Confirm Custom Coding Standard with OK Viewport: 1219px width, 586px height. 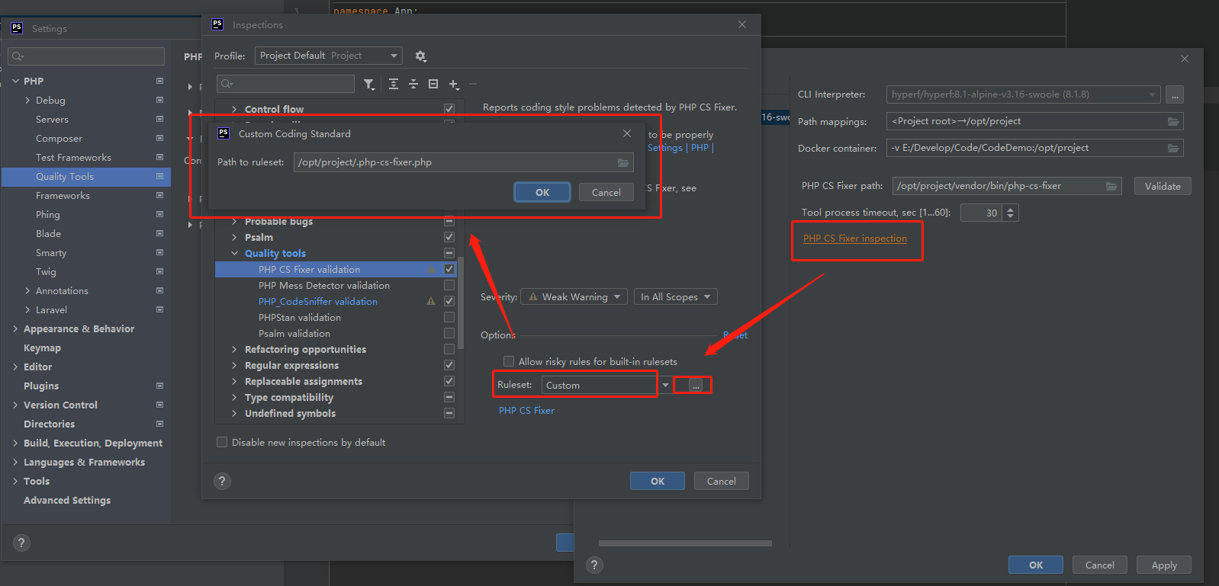542,192
